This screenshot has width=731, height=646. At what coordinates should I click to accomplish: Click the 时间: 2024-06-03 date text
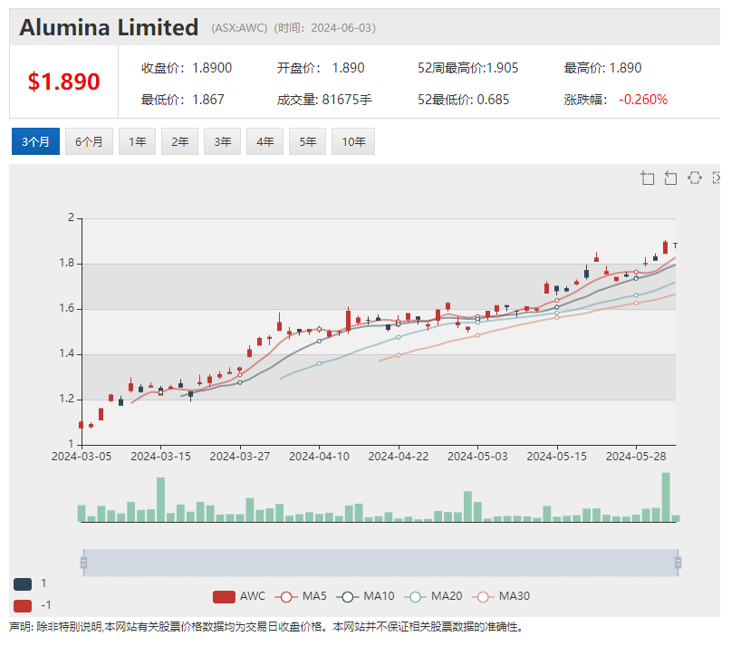pyautogui.click(x=325, y=28)
